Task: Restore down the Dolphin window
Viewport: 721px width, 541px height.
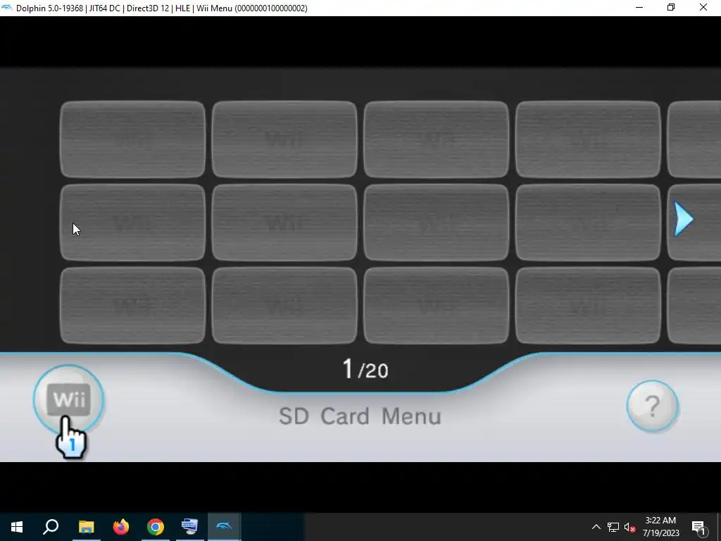Action: point(671,7)
